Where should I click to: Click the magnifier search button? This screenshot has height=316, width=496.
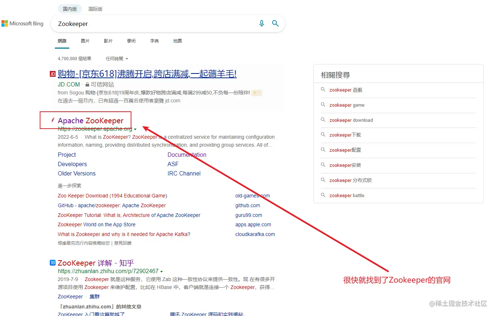coord(275,23)
